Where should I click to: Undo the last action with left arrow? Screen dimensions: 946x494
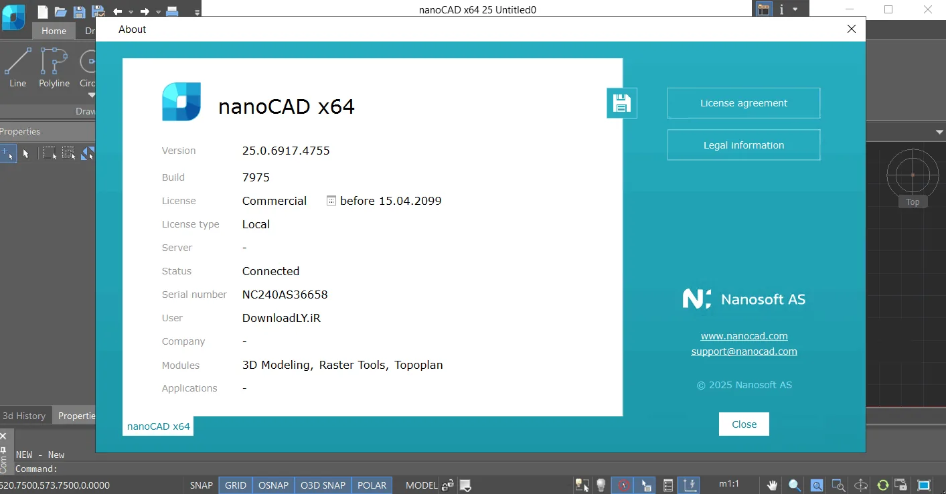click(x=117, y=11)
